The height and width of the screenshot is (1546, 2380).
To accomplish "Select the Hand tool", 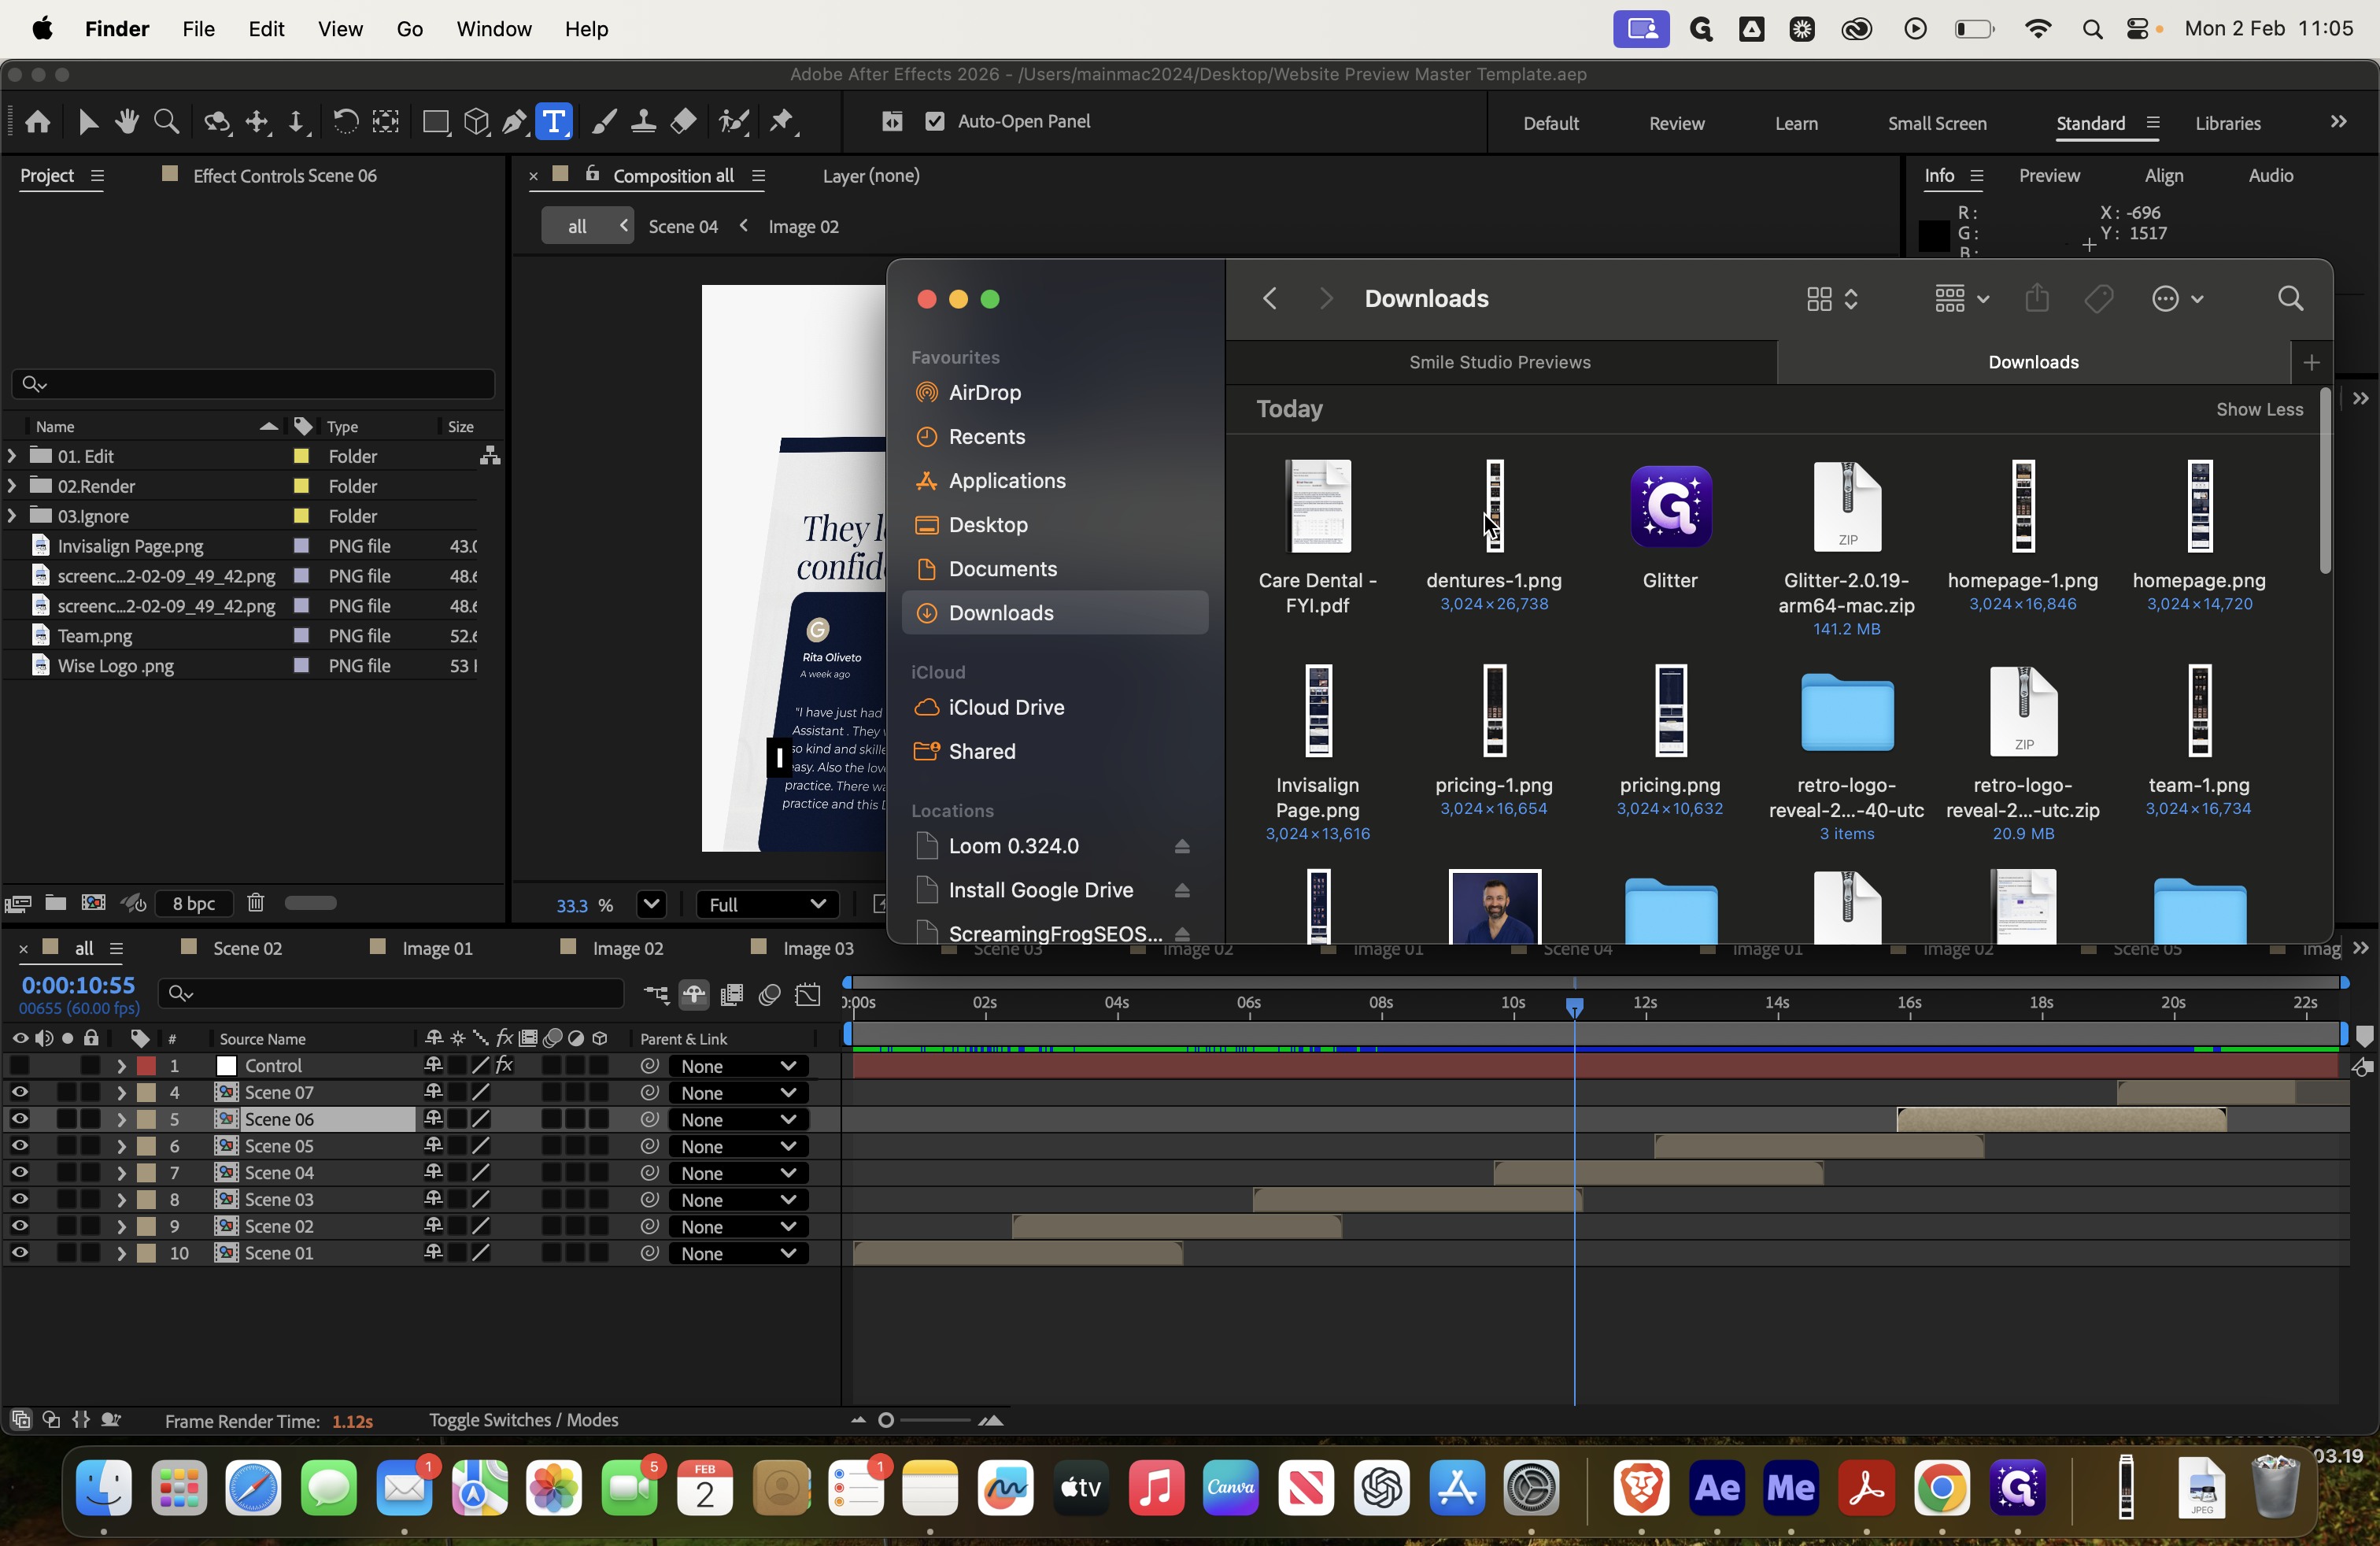I will tap(127, 122).
